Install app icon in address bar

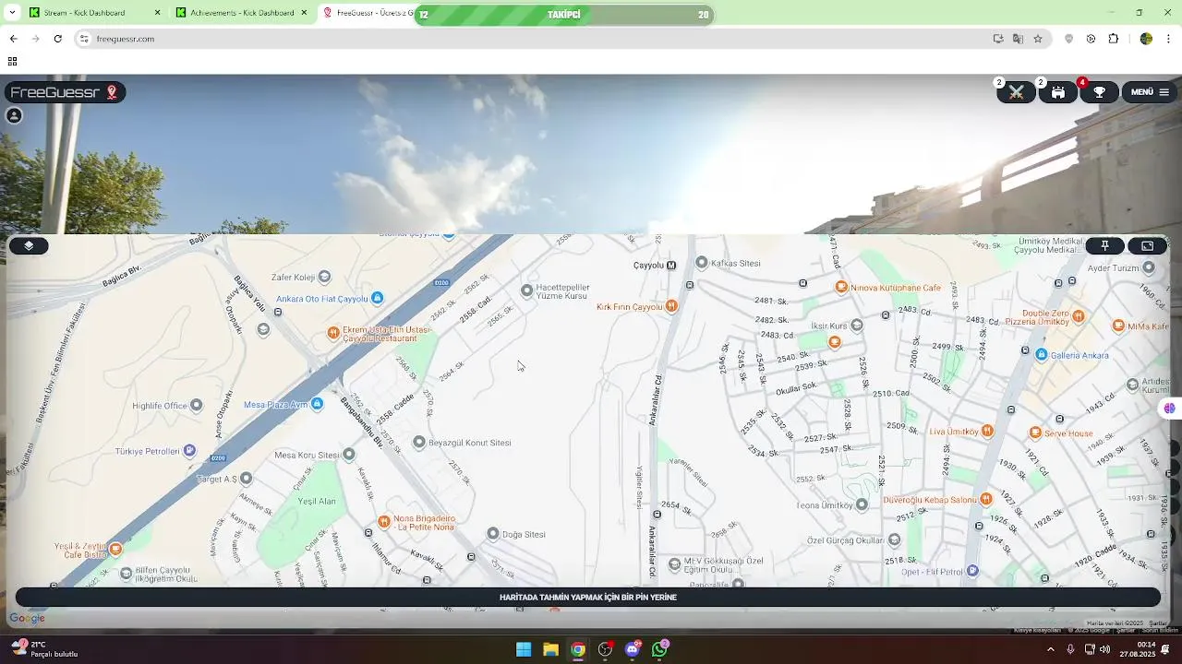coord(998,39)
